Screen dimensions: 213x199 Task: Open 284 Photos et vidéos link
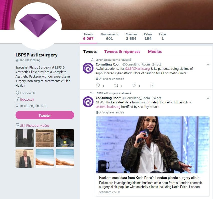click(35, 125)
